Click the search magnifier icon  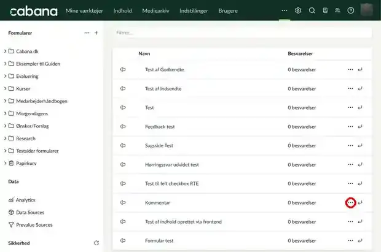point(312,10)
